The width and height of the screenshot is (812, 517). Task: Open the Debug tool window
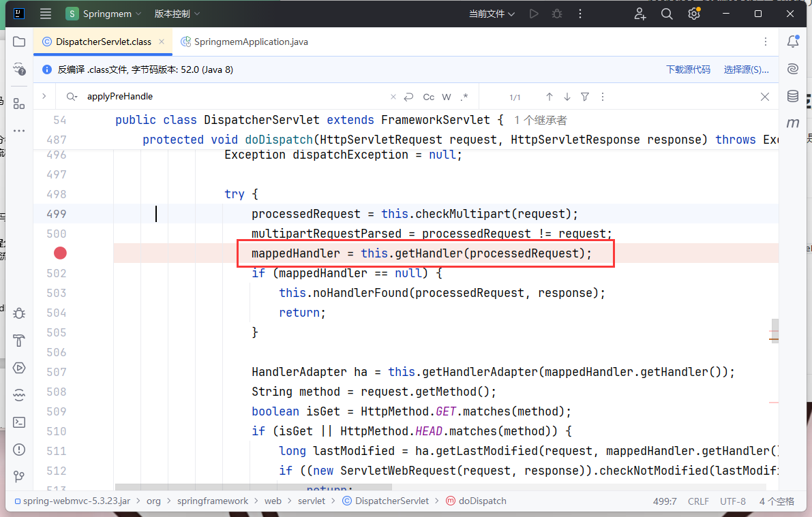tap(19, 313)
